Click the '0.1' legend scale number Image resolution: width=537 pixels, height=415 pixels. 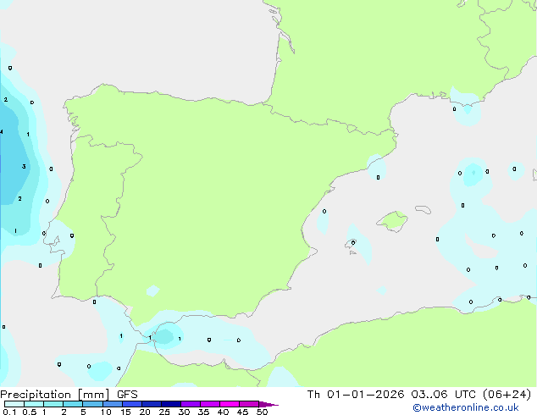[x=9, y=412]
